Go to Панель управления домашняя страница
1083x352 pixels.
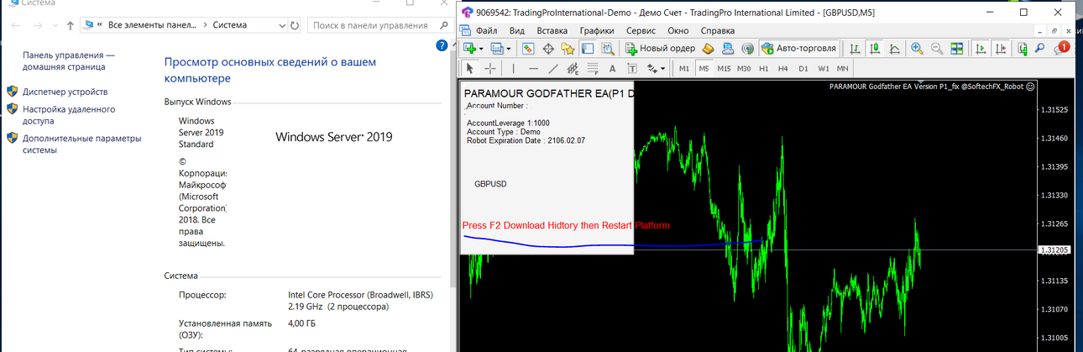69,60
